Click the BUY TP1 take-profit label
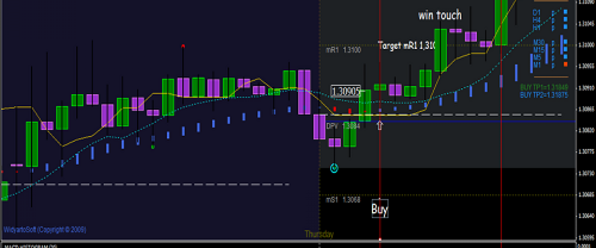The image size is (596, 248). [x=544, y=87]
